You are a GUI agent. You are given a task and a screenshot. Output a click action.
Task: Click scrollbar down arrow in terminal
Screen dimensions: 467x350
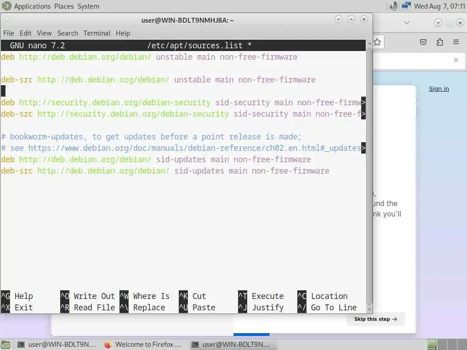(x=369, y=309)
